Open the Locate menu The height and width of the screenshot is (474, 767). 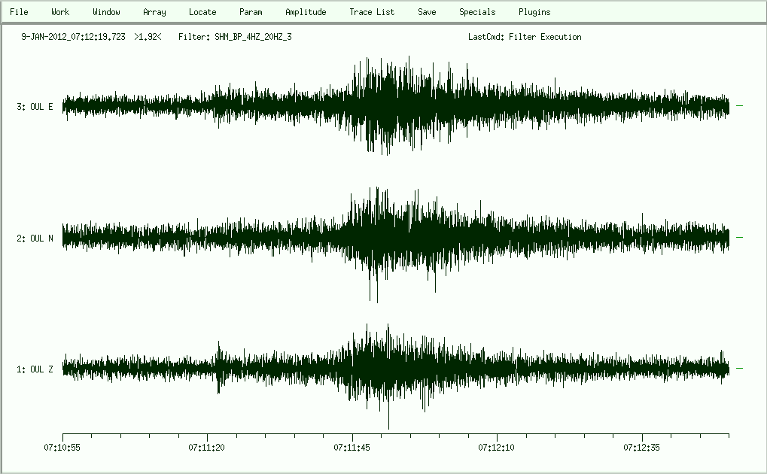click(x=202, y=12)
